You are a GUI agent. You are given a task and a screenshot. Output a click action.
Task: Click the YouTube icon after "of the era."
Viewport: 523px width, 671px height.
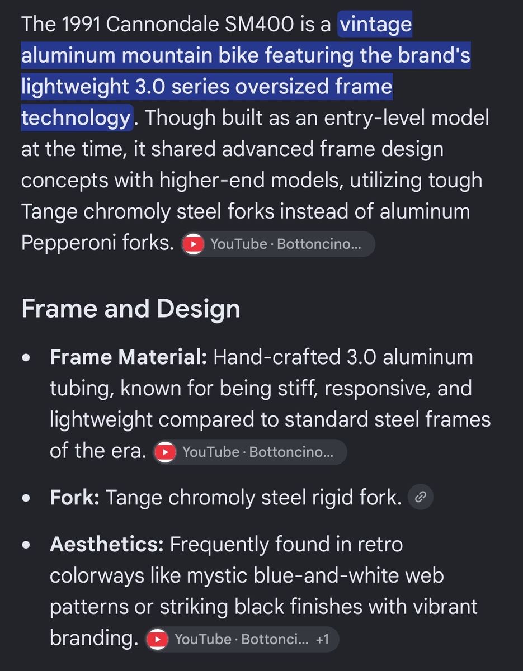pos(166,452)
